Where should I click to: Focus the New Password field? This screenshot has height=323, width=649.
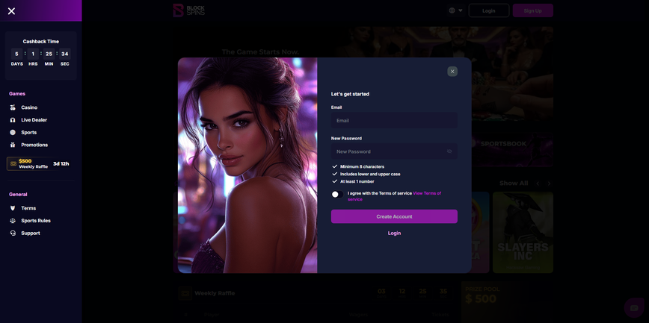(394, 151)
